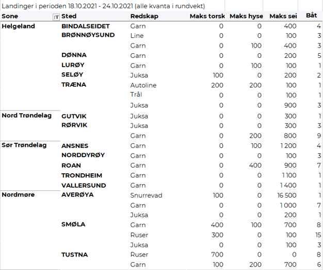The image size is (323, 270).
Task: Select the Autoline gear cell
Action: [x=143, y=85]
